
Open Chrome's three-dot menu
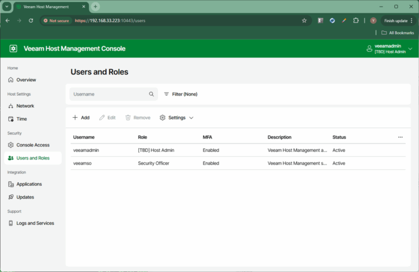412,20
